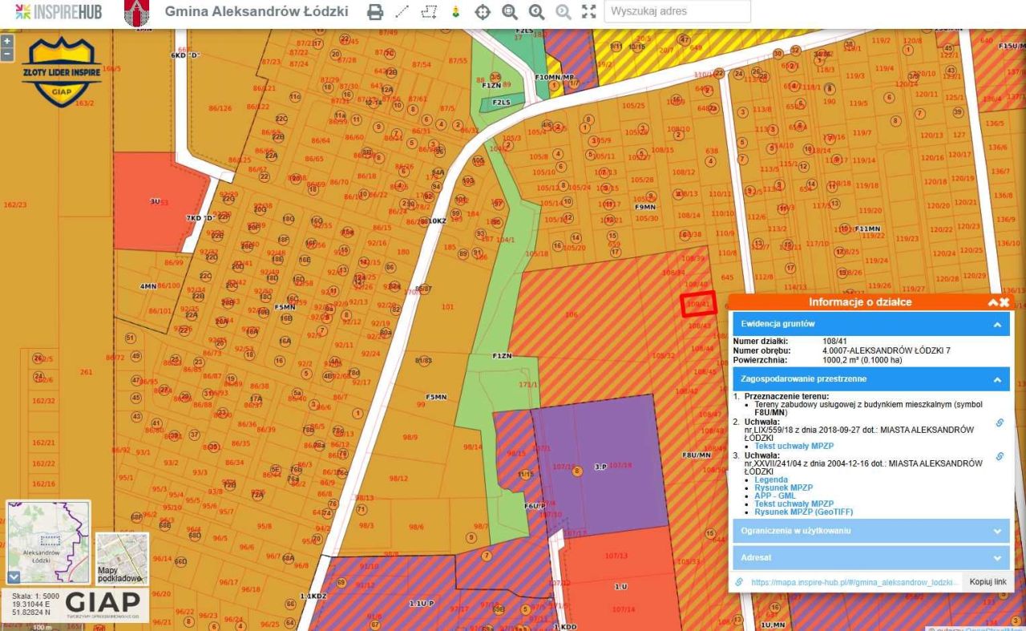Collapse the overview minimap with the arrow
This screenshot has width=1026, height=631.
coord(14,576)
